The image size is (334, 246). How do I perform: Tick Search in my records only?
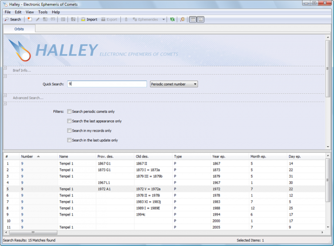pos(69,131)
